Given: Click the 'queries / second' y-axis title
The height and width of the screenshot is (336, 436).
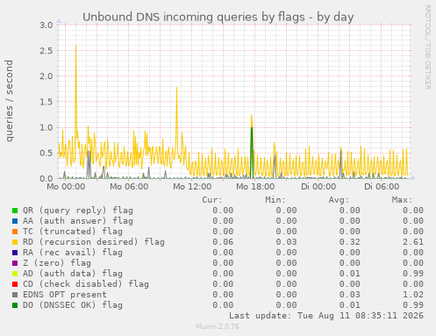Looking at the screenshot, I should (10, 101).
